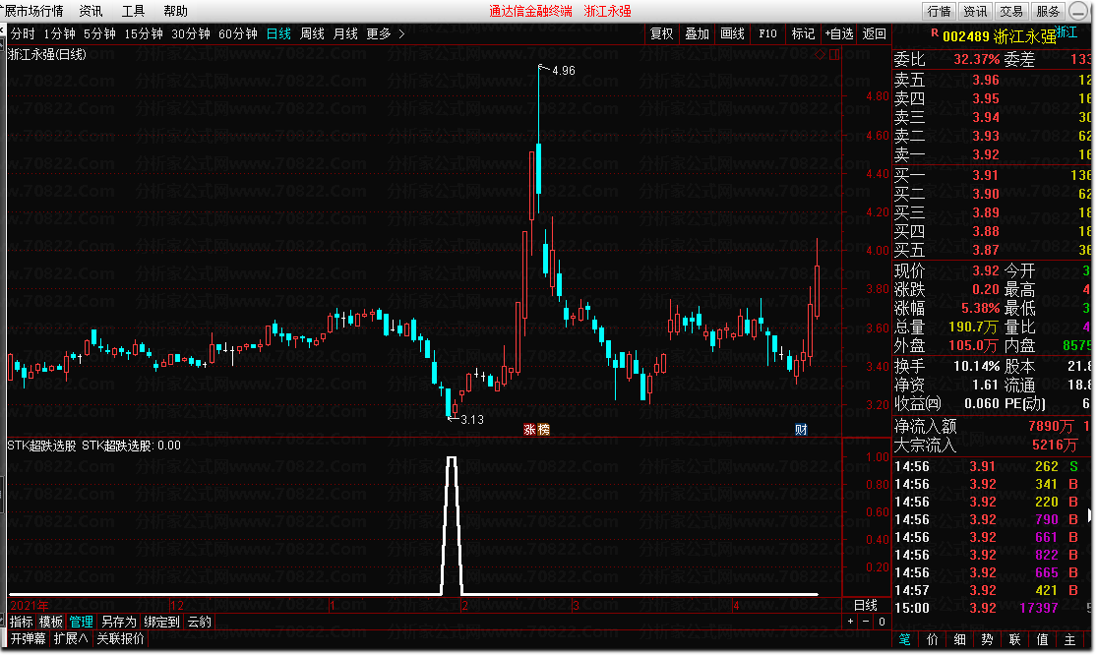Viewport: 1097px width, 655px height.
Task: Click the top-right 资讯 button
Action: [x=975, y=11]
